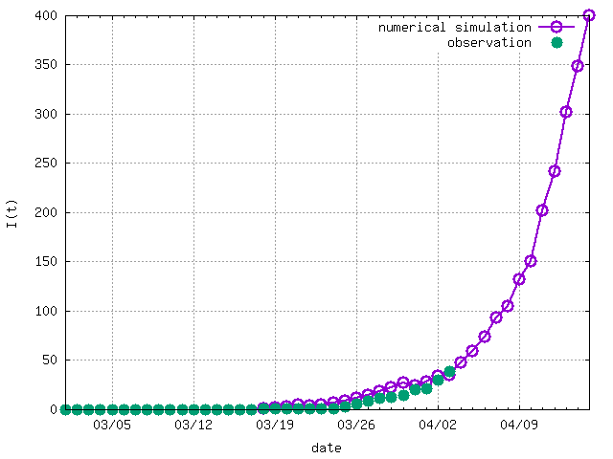The image size is (613, 459).
Task: Select the first green observation point at the left edge
Action: coord(66,410)
